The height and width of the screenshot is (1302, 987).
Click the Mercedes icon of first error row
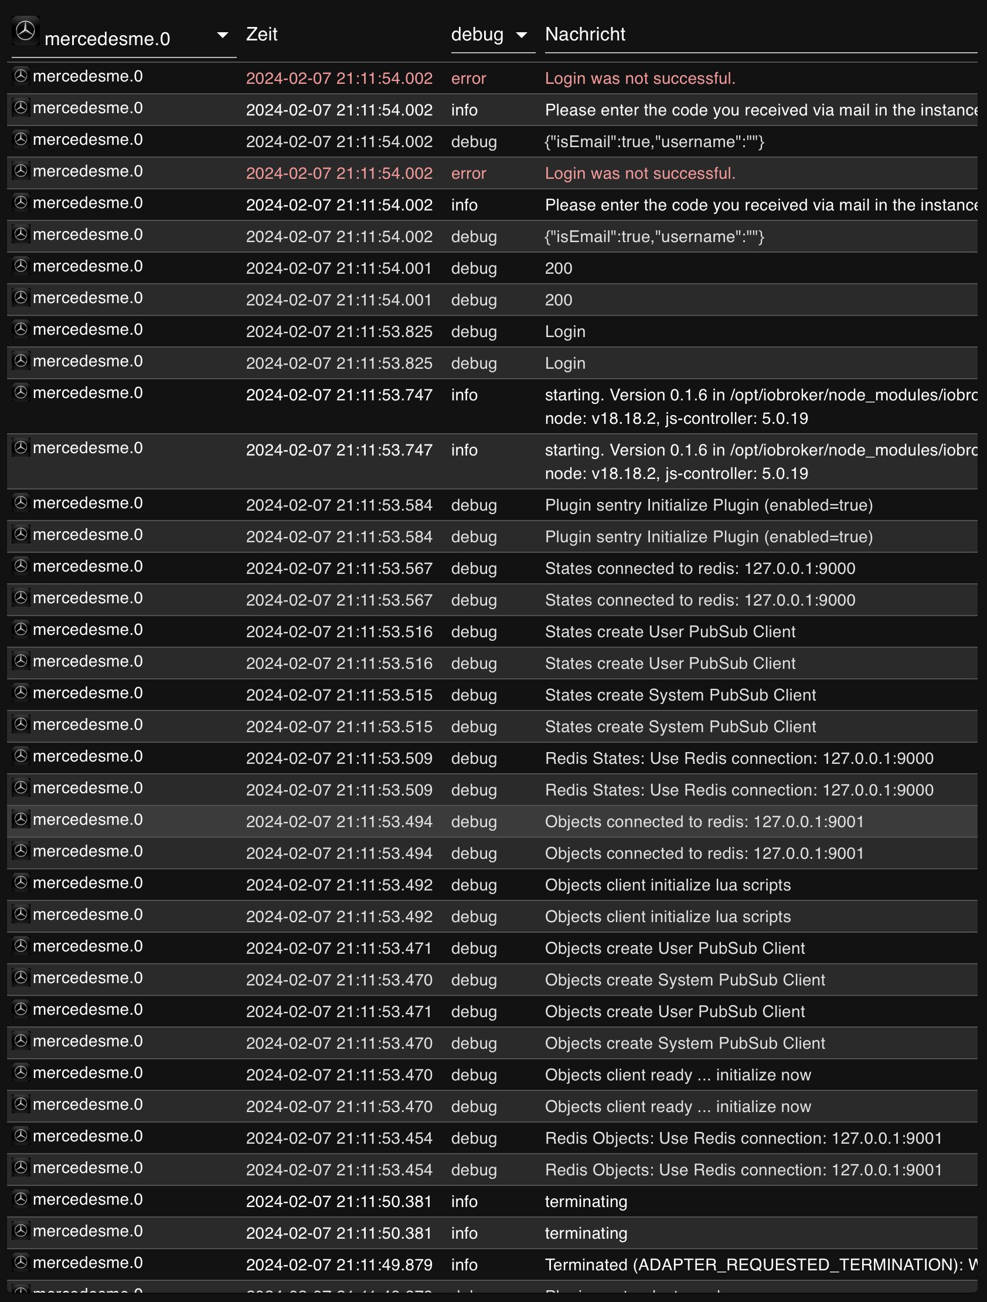[21, 76]
